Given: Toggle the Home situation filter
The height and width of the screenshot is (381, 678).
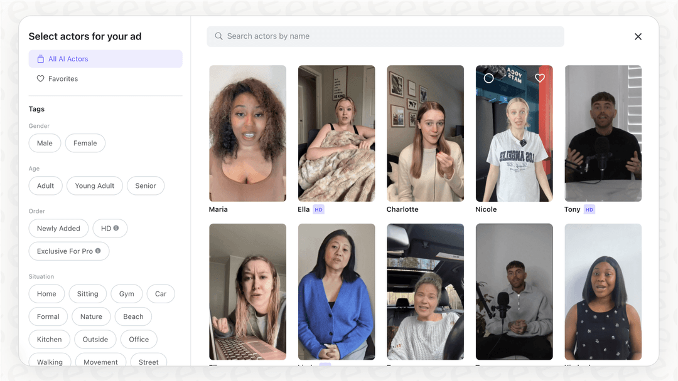Looking at the screenshot, I should pos(46,293).
